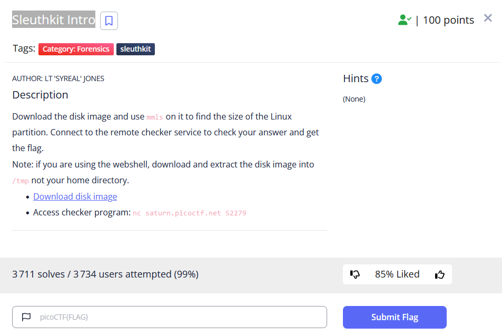Click the Submit Flag button
Image resolution: width=502 pixels, height=336 pixels.
395,317
